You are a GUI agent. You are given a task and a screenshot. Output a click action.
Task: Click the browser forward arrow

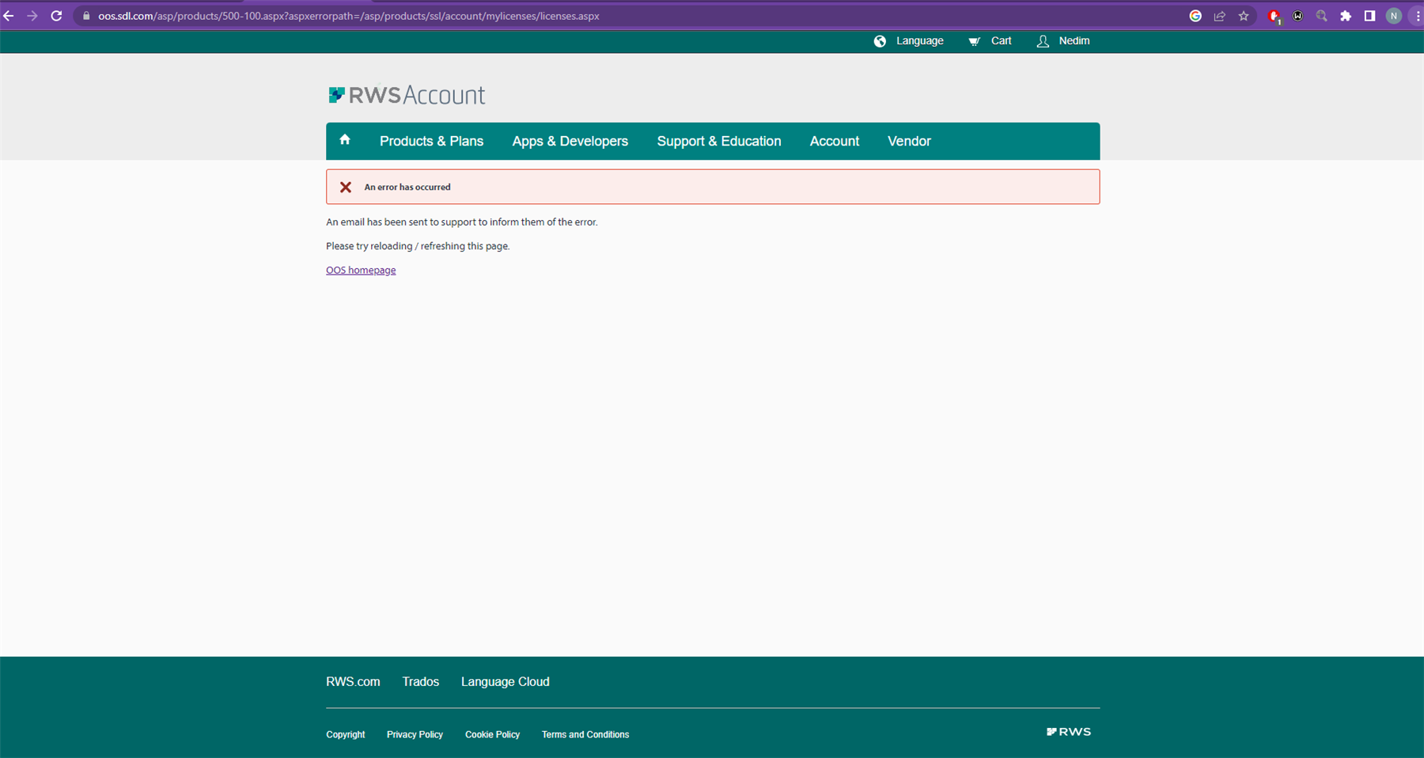[x=32, y=16]
